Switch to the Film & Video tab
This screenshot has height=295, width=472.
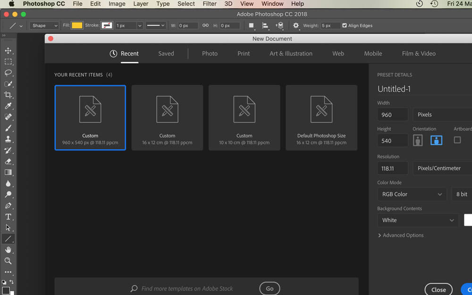click(419, 54)
